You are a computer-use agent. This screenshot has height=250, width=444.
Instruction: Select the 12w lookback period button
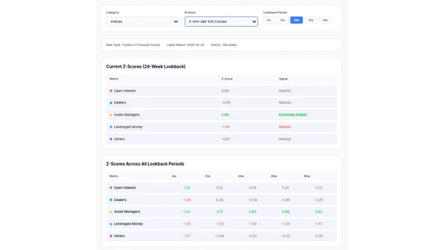point(282,20)
